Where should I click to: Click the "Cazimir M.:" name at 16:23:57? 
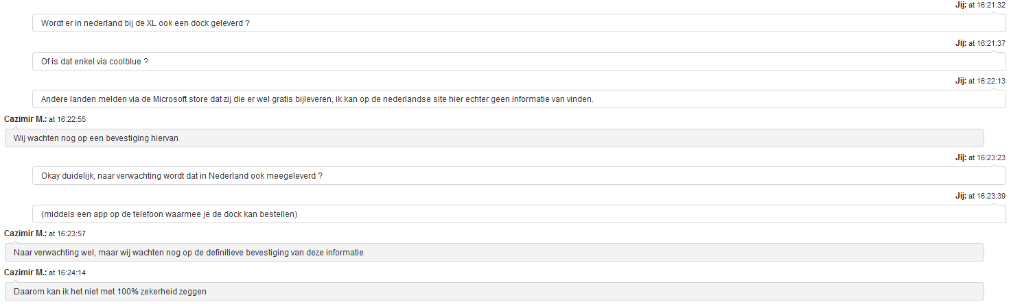coord(25,234)
